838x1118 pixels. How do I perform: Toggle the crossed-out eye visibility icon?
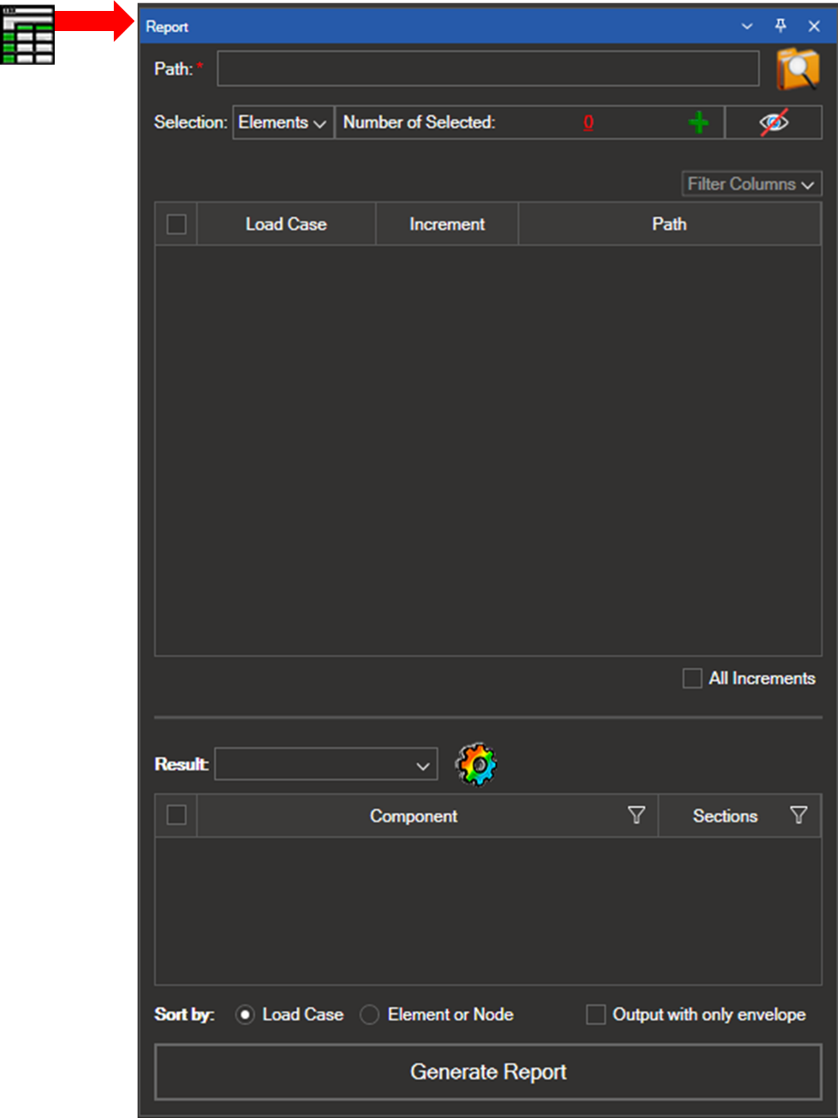pos(773,123)
